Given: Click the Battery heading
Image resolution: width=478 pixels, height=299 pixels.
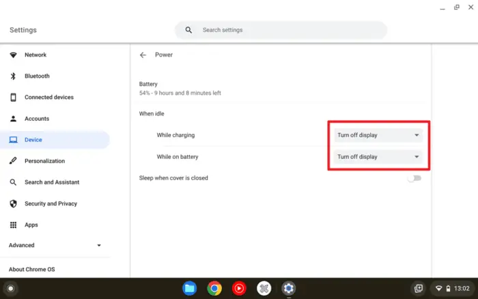Looking at the screenshot, I should point(148,84).
